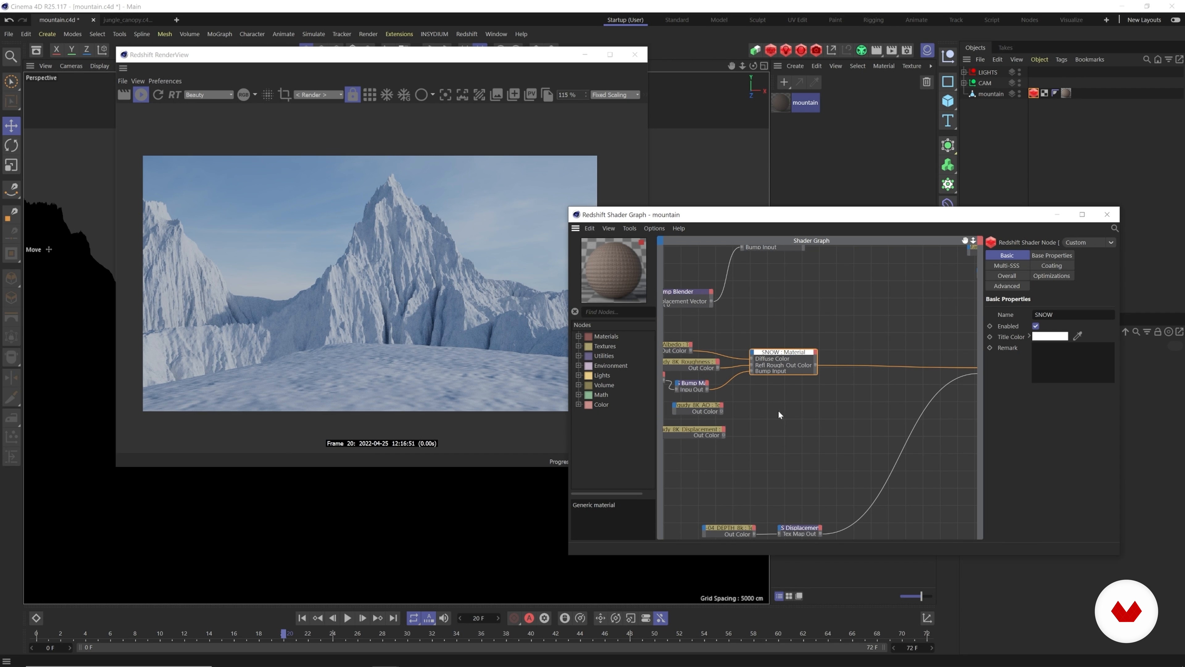Open the Custom preset dropdown in Shader Graph
Screen dimensions: 1185x667
click(1089, 243)
